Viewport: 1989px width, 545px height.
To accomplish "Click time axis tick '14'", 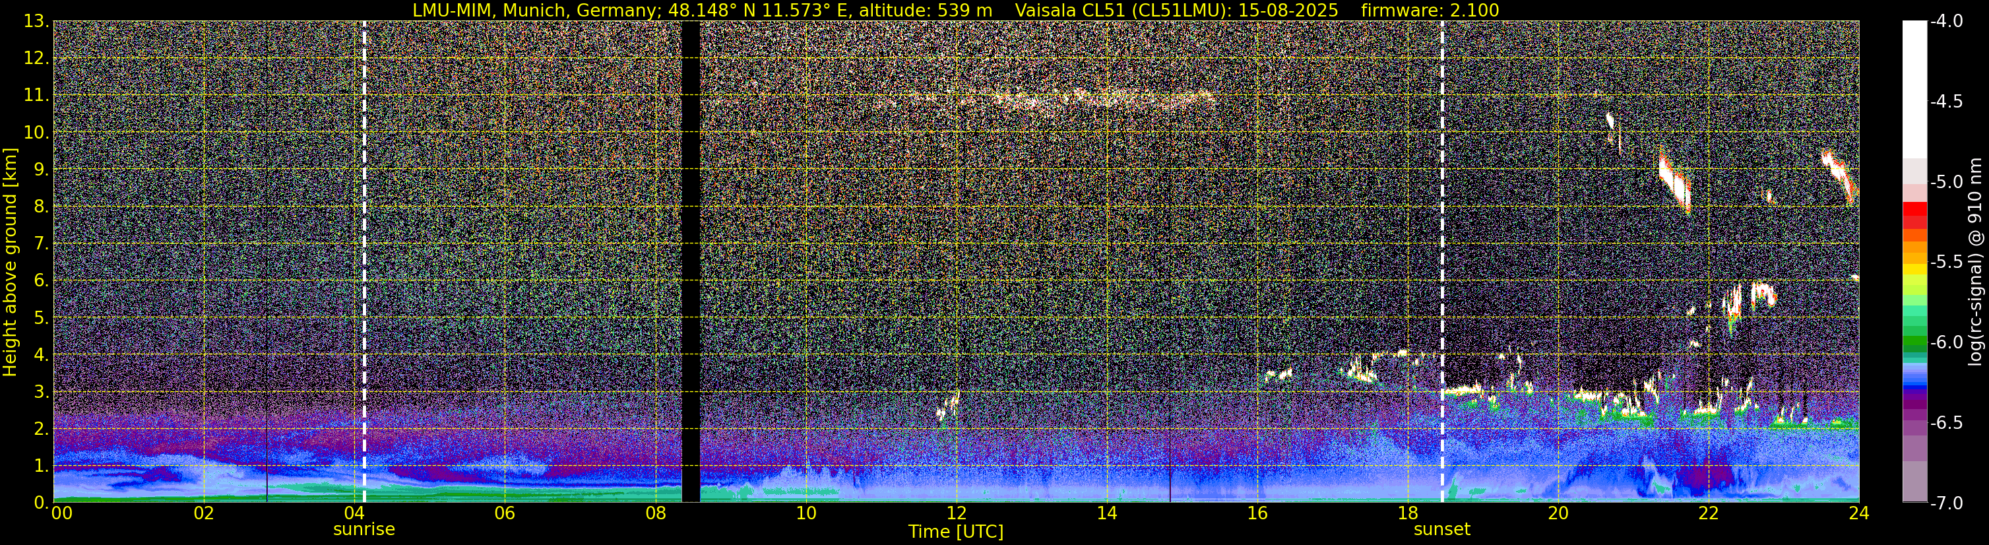I will point(1106,513).
